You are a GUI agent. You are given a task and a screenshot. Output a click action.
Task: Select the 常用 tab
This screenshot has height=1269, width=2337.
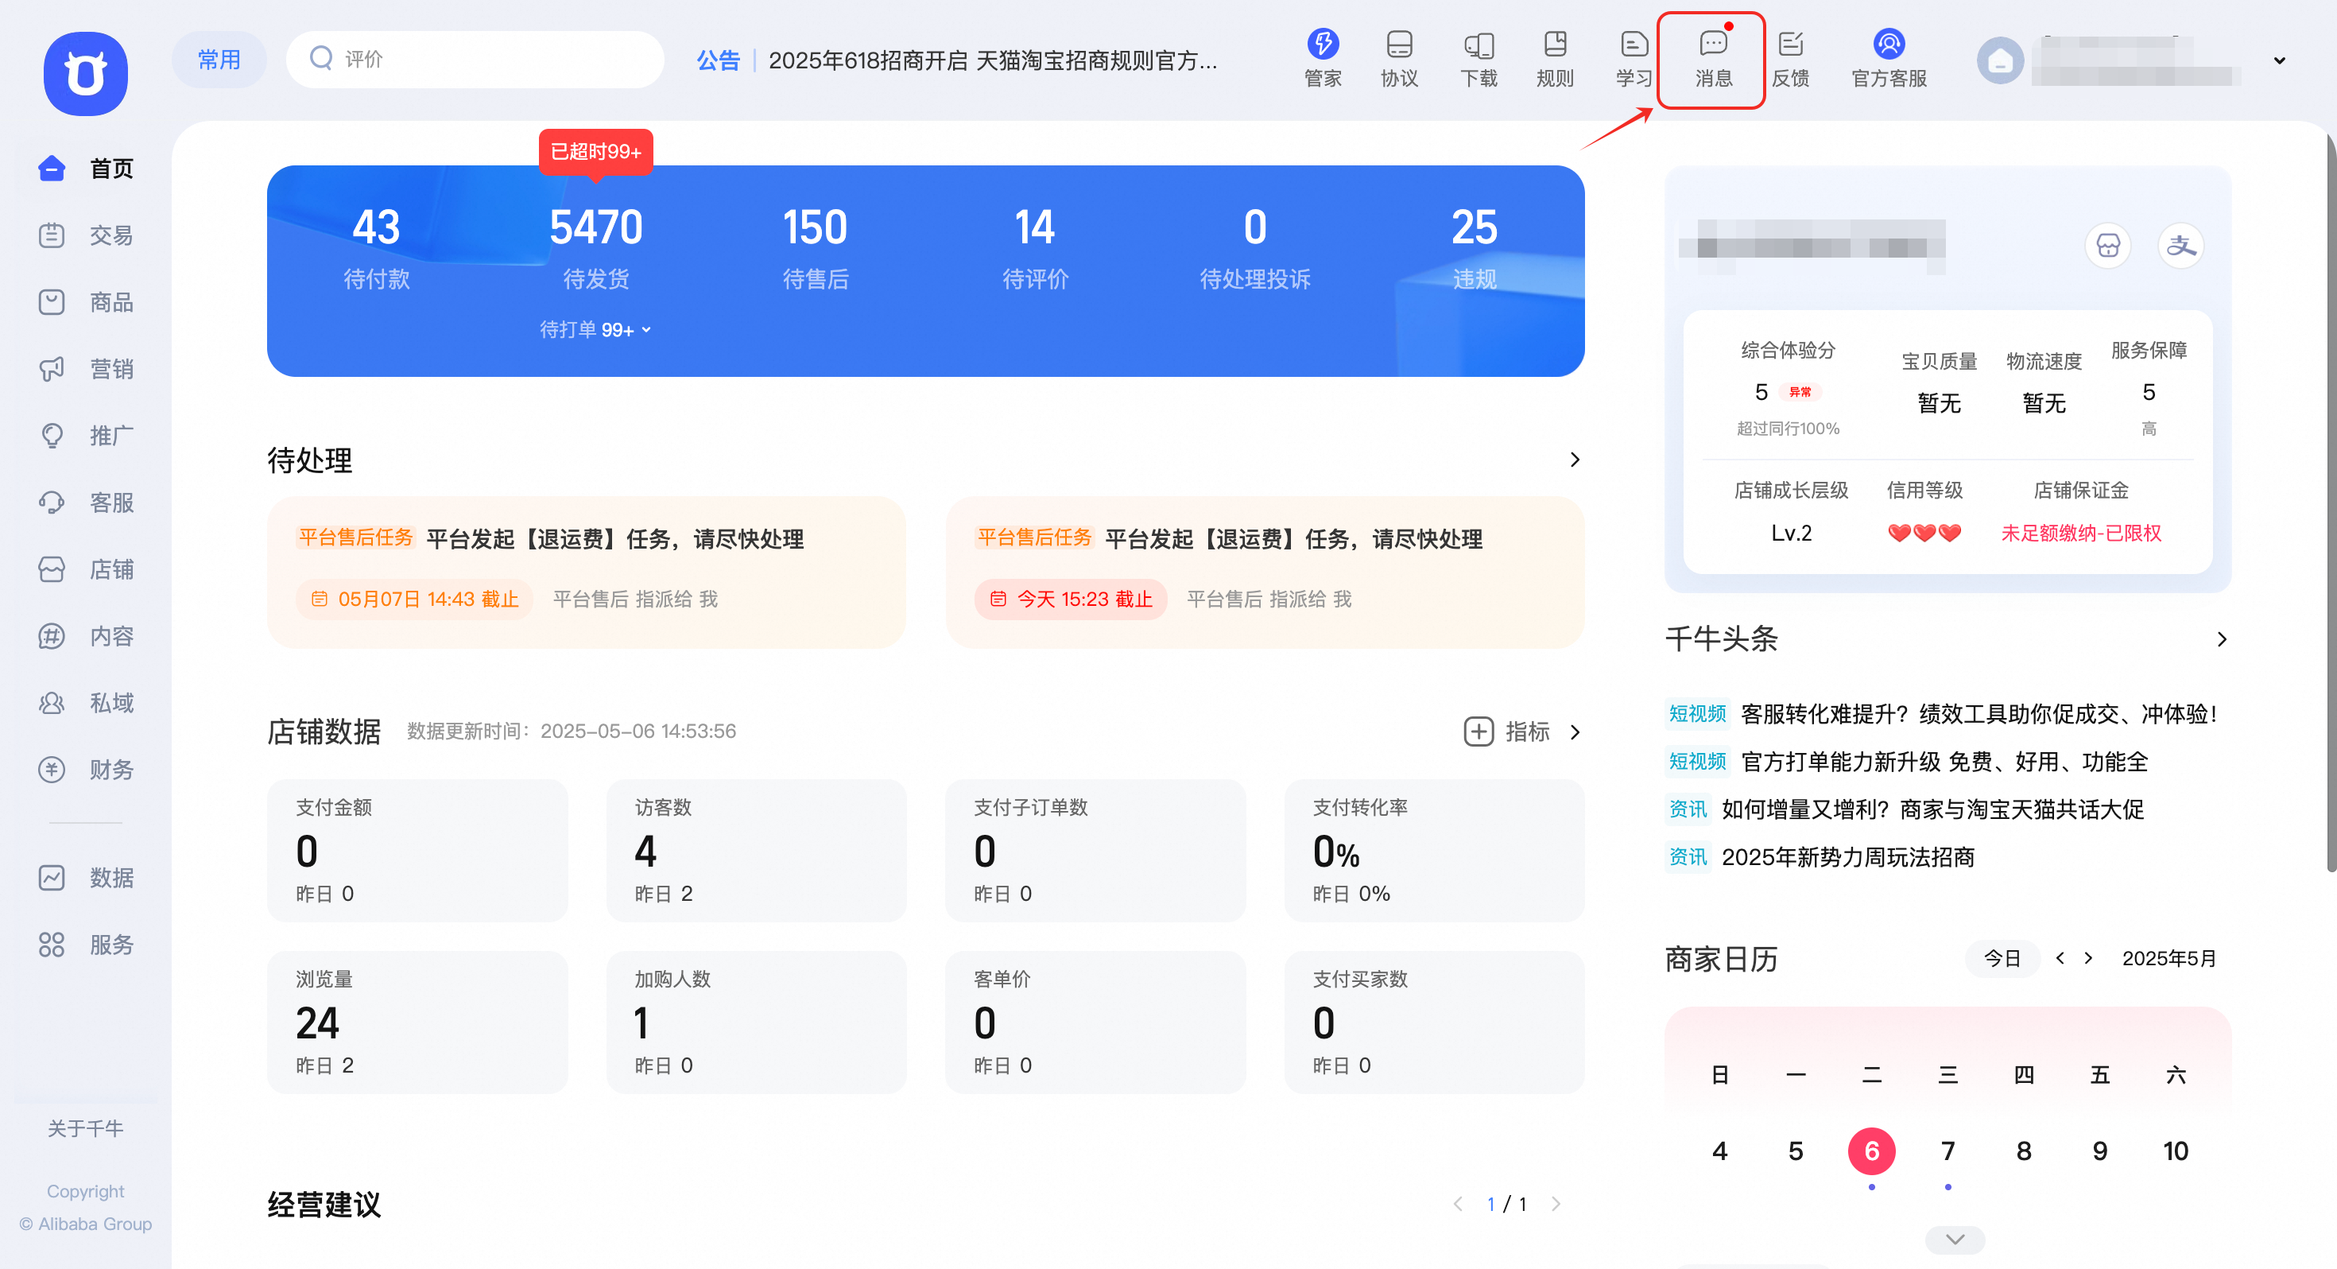pyautogui.click(x=219, y=59)
